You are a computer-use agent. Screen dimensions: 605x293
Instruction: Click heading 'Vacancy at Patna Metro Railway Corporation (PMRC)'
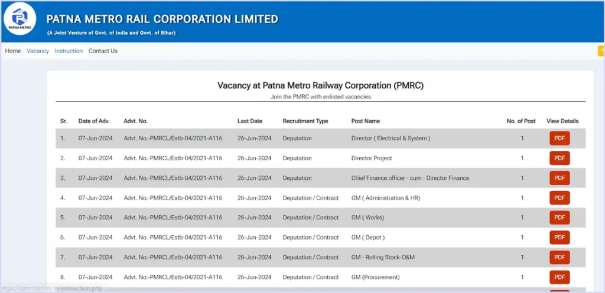(x=320, y=85)
